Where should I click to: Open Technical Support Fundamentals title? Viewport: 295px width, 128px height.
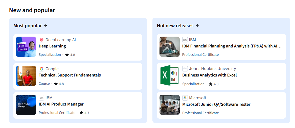click(x=70, y=75)
